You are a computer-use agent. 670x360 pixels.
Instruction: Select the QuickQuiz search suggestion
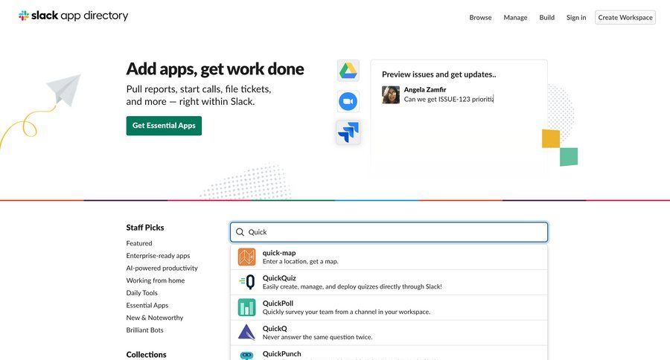click(389, 283)
